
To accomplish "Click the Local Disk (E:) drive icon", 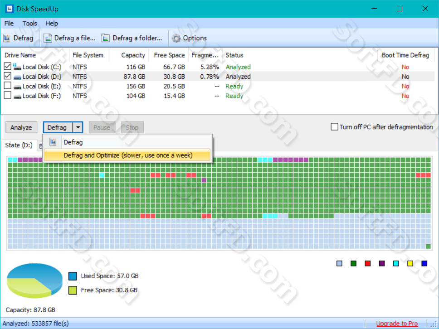I will tap(17, 87).
